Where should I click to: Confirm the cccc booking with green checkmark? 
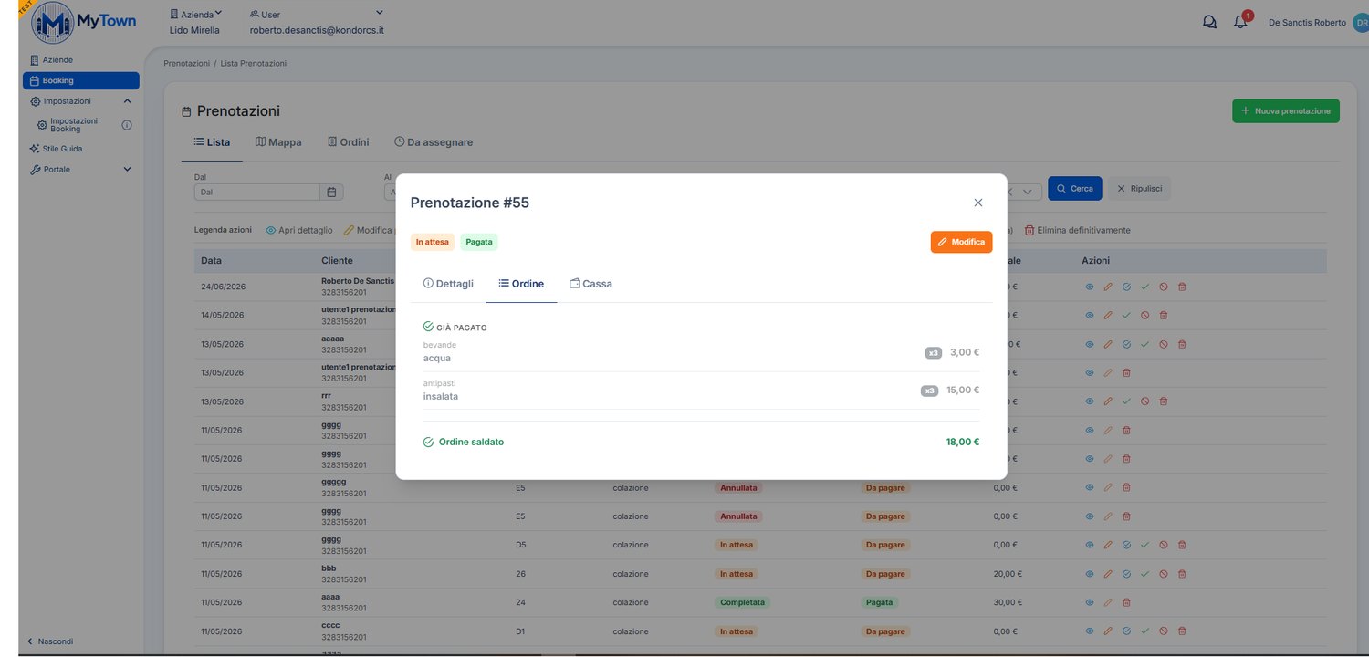1144,631
